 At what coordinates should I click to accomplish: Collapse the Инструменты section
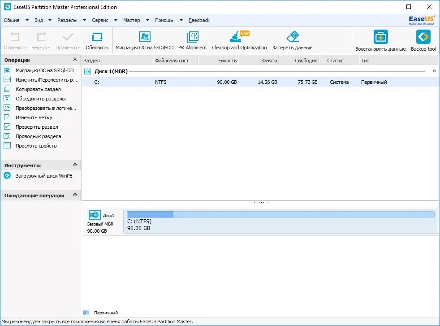[x=75, y=165]
